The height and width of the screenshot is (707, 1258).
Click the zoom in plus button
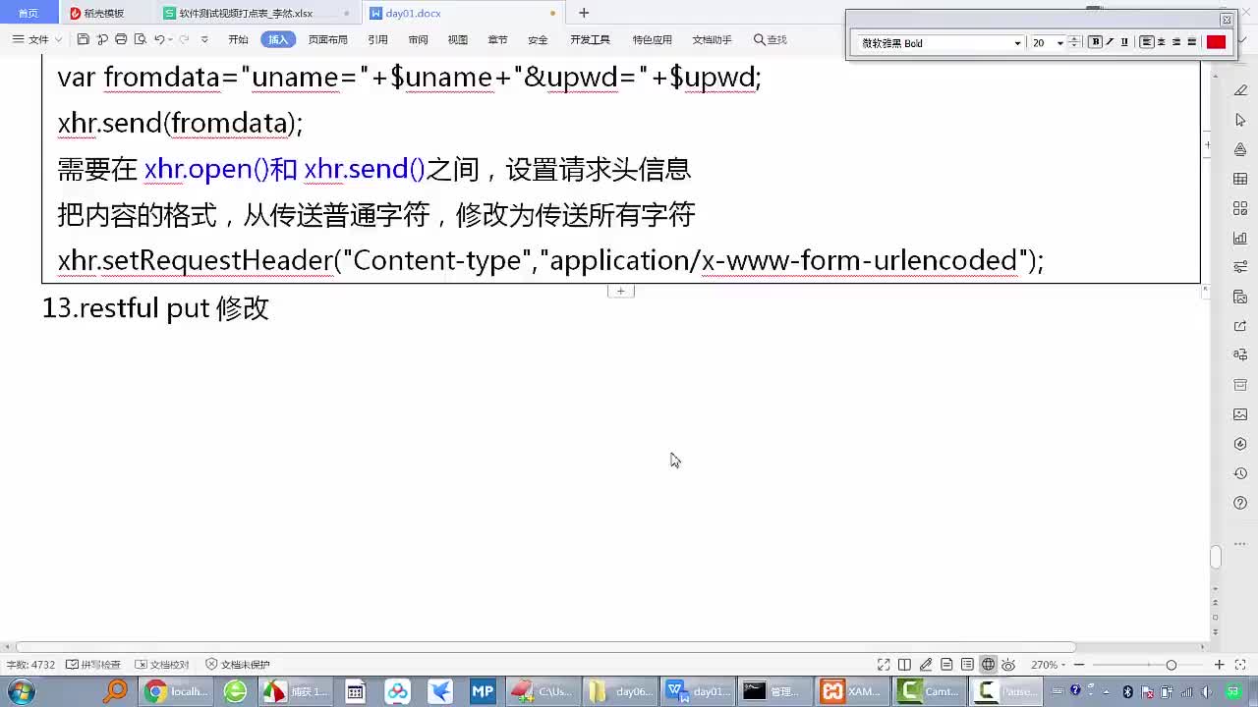(x=1220, y=665)
